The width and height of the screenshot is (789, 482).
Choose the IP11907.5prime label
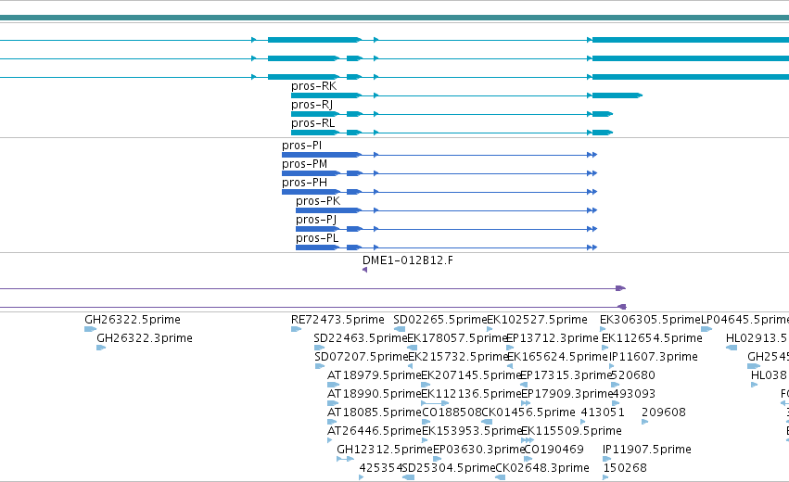pyautogui.click(x=646, y=450)
